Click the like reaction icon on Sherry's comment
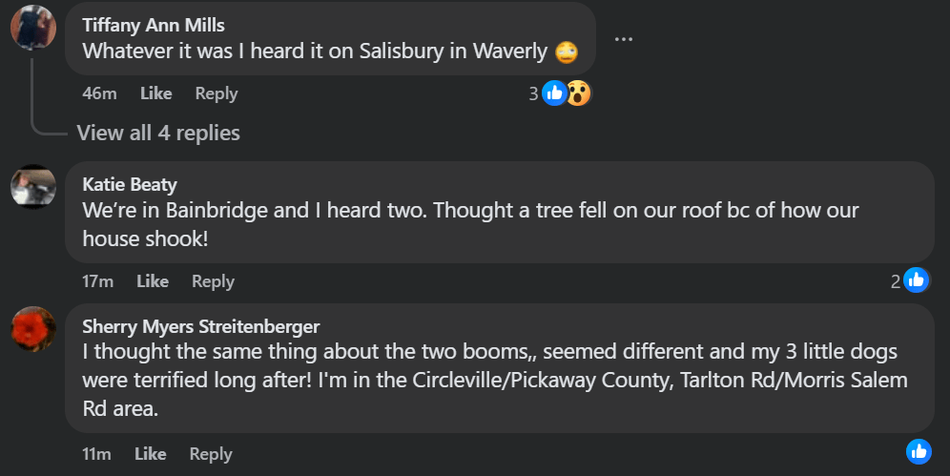The height and width of the screenshot is (476, 950). [919, 452]
